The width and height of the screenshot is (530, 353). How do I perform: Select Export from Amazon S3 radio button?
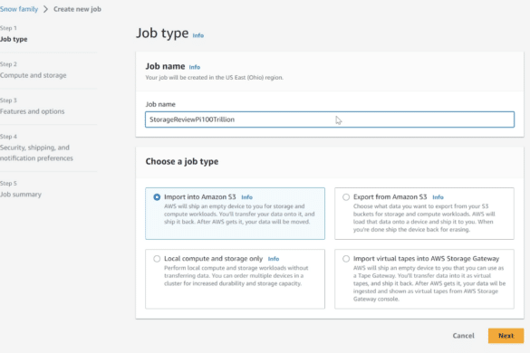pyautogui.click(x=346, y=197)
